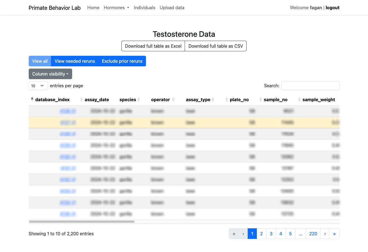Open the Column visibility dropdown
The image size is (368, 252).
pyautogui.click(x=50, y=74)
